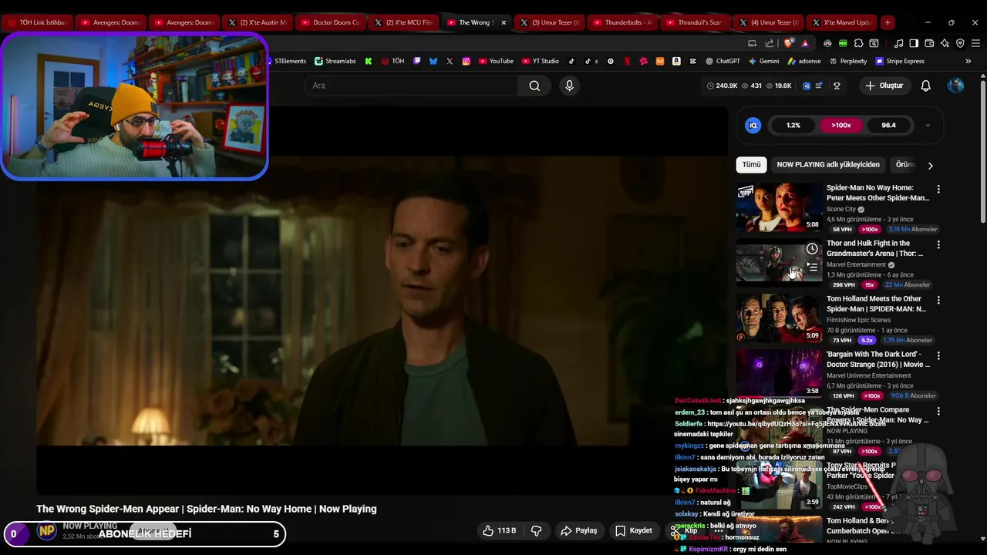Screen dimensions: 987x555
Task: Open Gemini bookmark
Action: [x=763, y=61]
